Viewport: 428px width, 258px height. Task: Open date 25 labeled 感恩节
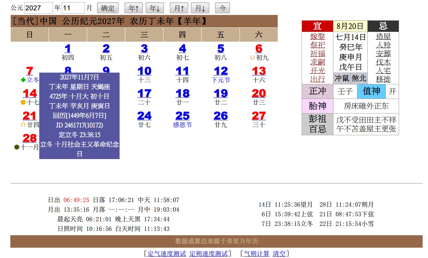(182, 116)
